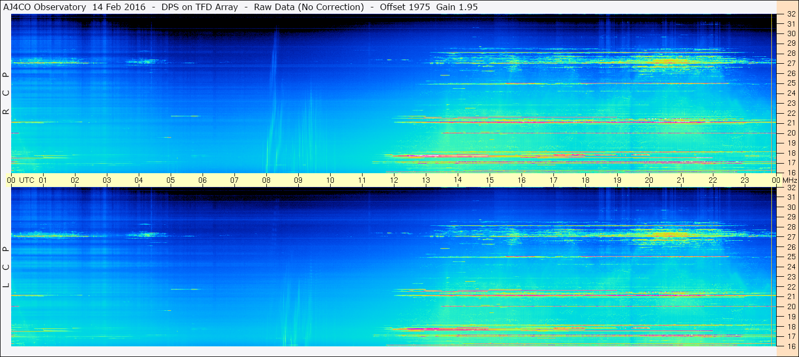Select the 05 hour marker

click(x=171, y=180)
